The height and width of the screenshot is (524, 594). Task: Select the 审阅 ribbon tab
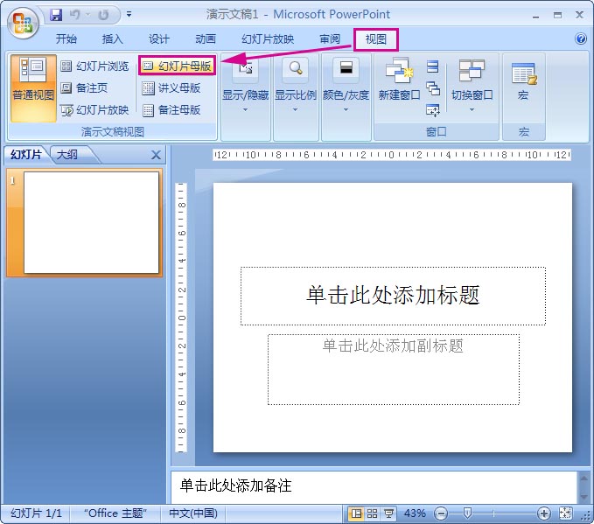tap(330, 38)
